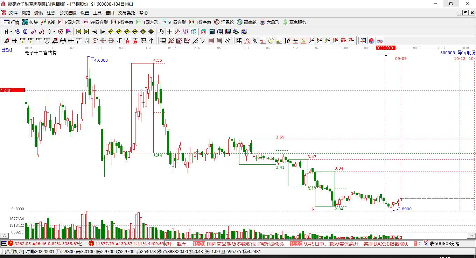Click the save floppy-disk icon

(227, 32)
